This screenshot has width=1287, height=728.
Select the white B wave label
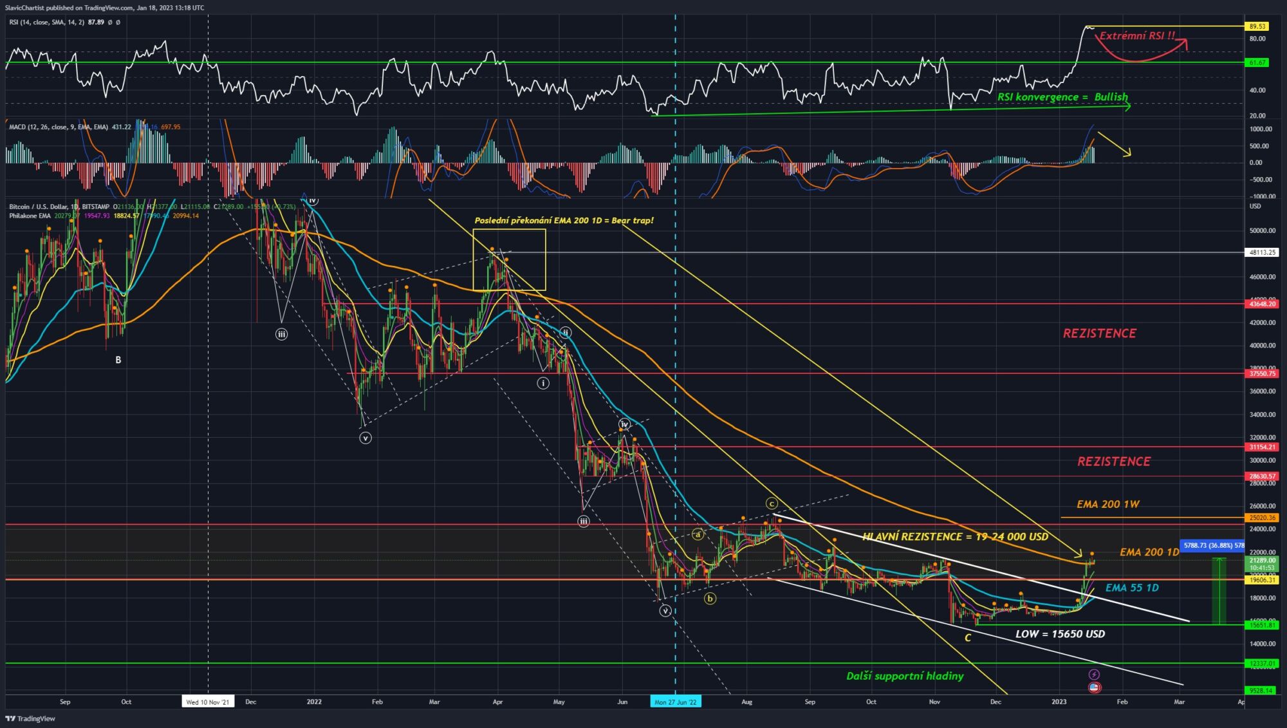coord(118,360)
